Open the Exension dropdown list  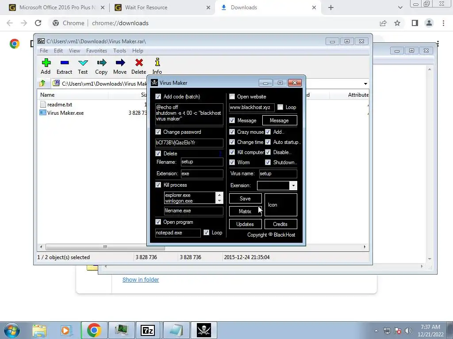[293, 185]
